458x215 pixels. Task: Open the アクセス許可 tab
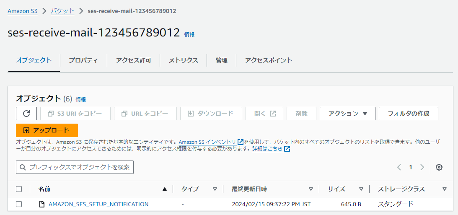133,60
